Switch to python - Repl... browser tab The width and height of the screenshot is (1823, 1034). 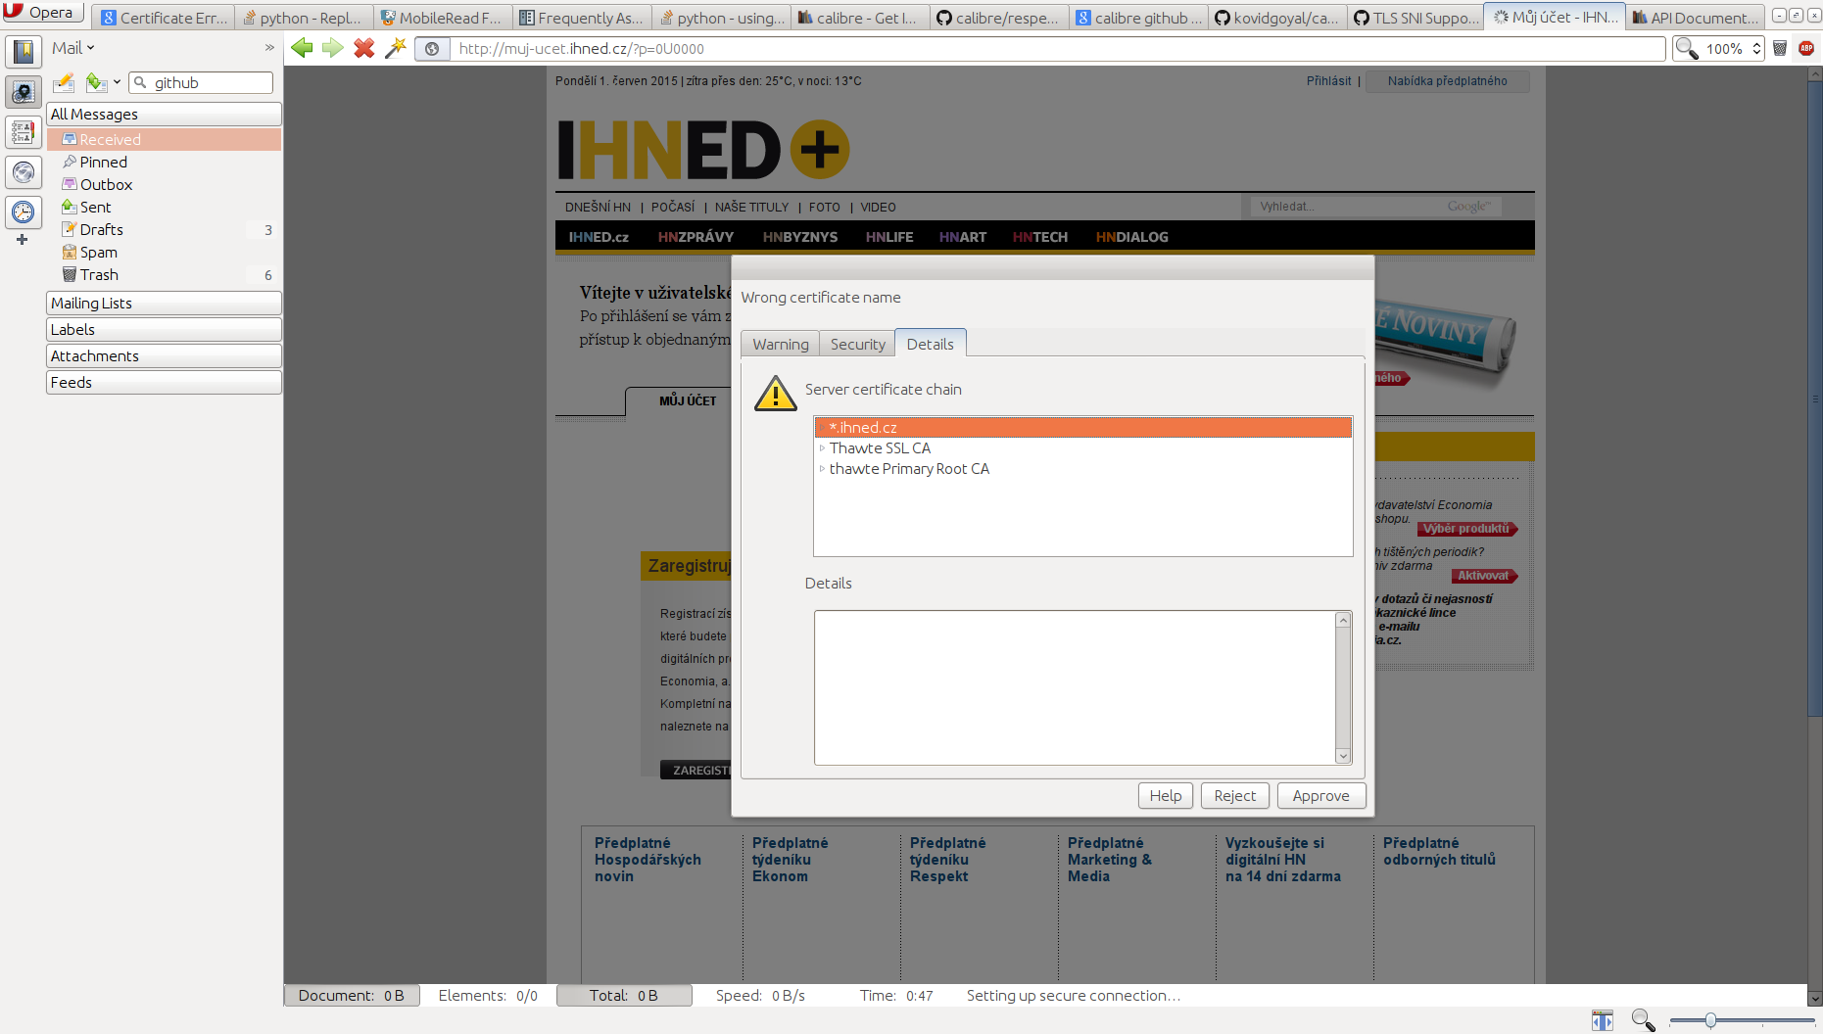point(304,18)
